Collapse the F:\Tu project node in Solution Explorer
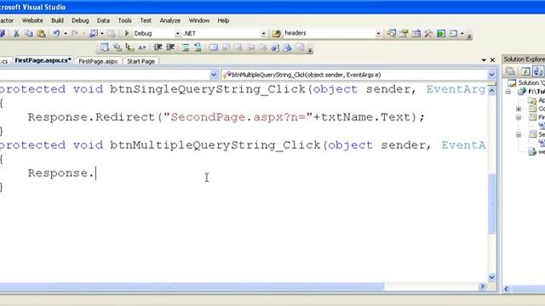The height and width of the screenshot is (306, 545). (508, 92)
